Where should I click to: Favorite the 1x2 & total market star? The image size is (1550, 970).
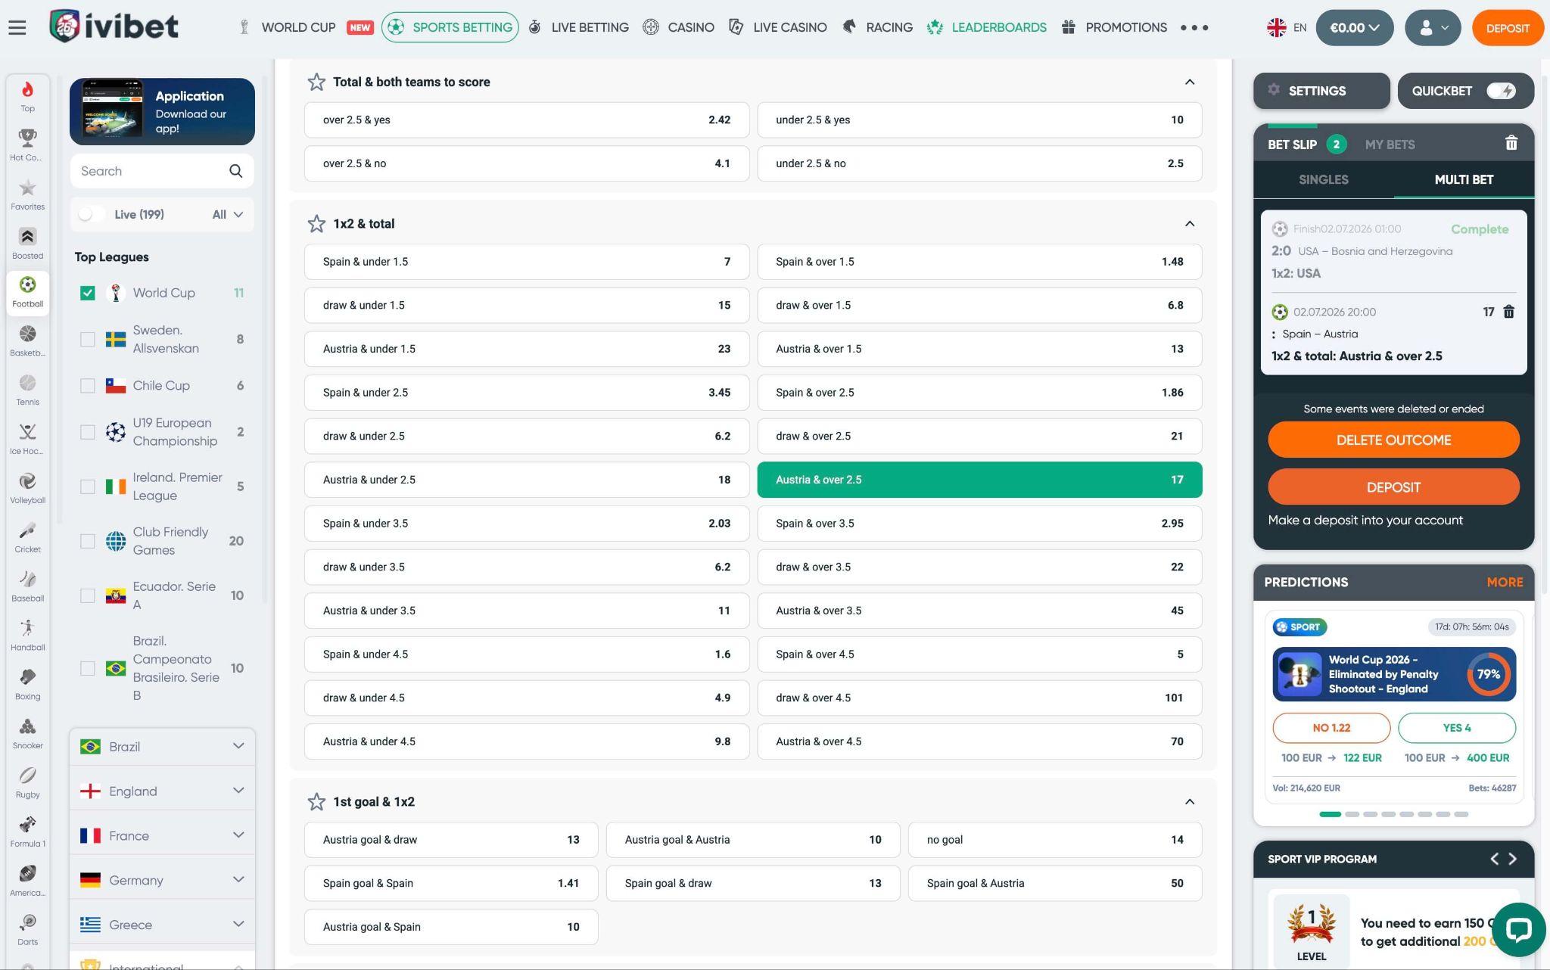point(316,224)
